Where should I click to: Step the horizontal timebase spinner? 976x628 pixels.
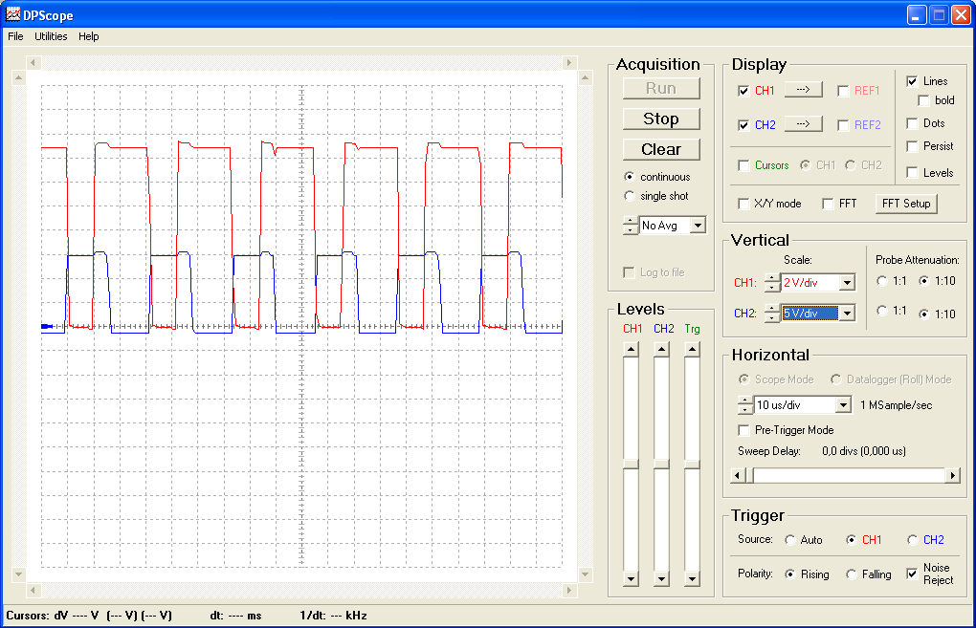coord(745,404)
